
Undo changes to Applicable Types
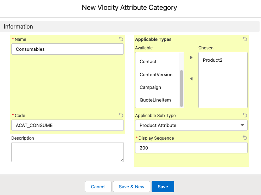coord(245,39)
